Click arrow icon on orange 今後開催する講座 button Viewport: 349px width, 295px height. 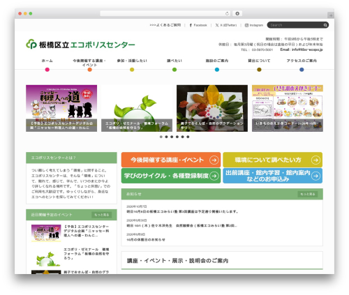click(214, 160)
